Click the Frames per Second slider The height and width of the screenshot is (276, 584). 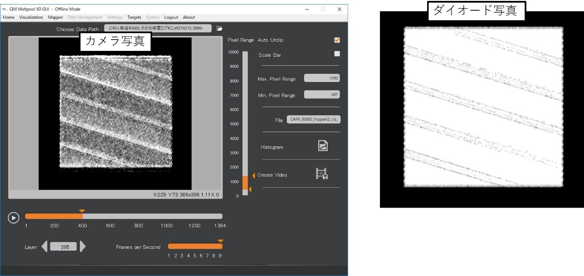[195, 246]
